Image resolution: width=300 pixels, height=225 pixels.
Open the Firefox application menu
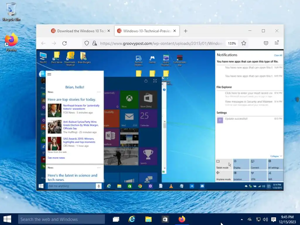pos(277,43)
